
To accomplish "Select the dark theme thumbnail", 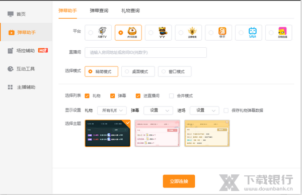I will (108, 133).
